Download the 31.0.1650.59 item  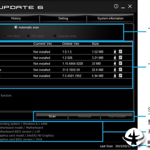(x=115, y=70)
